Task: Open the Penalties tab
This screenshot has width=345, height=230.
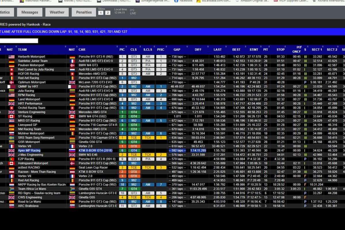Action: point(84,12)
